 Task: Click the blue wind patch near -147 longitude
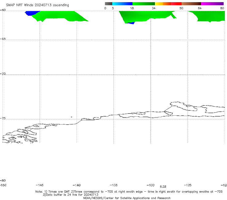pos(31,13)
